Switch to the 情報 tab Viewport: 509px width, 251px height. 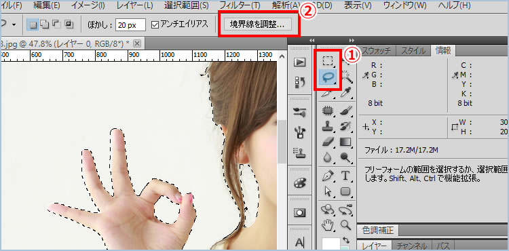point(442,51)
